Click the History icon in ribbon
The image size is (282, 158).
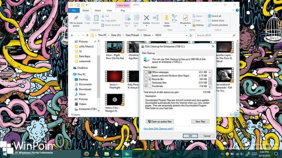pyautogui.click(x=198, y=25)
